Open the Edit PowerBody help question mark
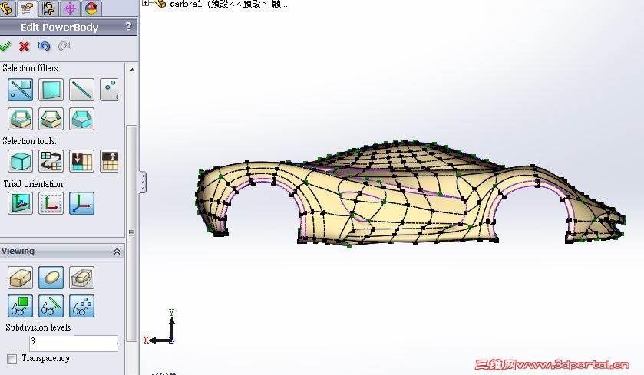This screenshot has width=644, height=375. (128, 27)
